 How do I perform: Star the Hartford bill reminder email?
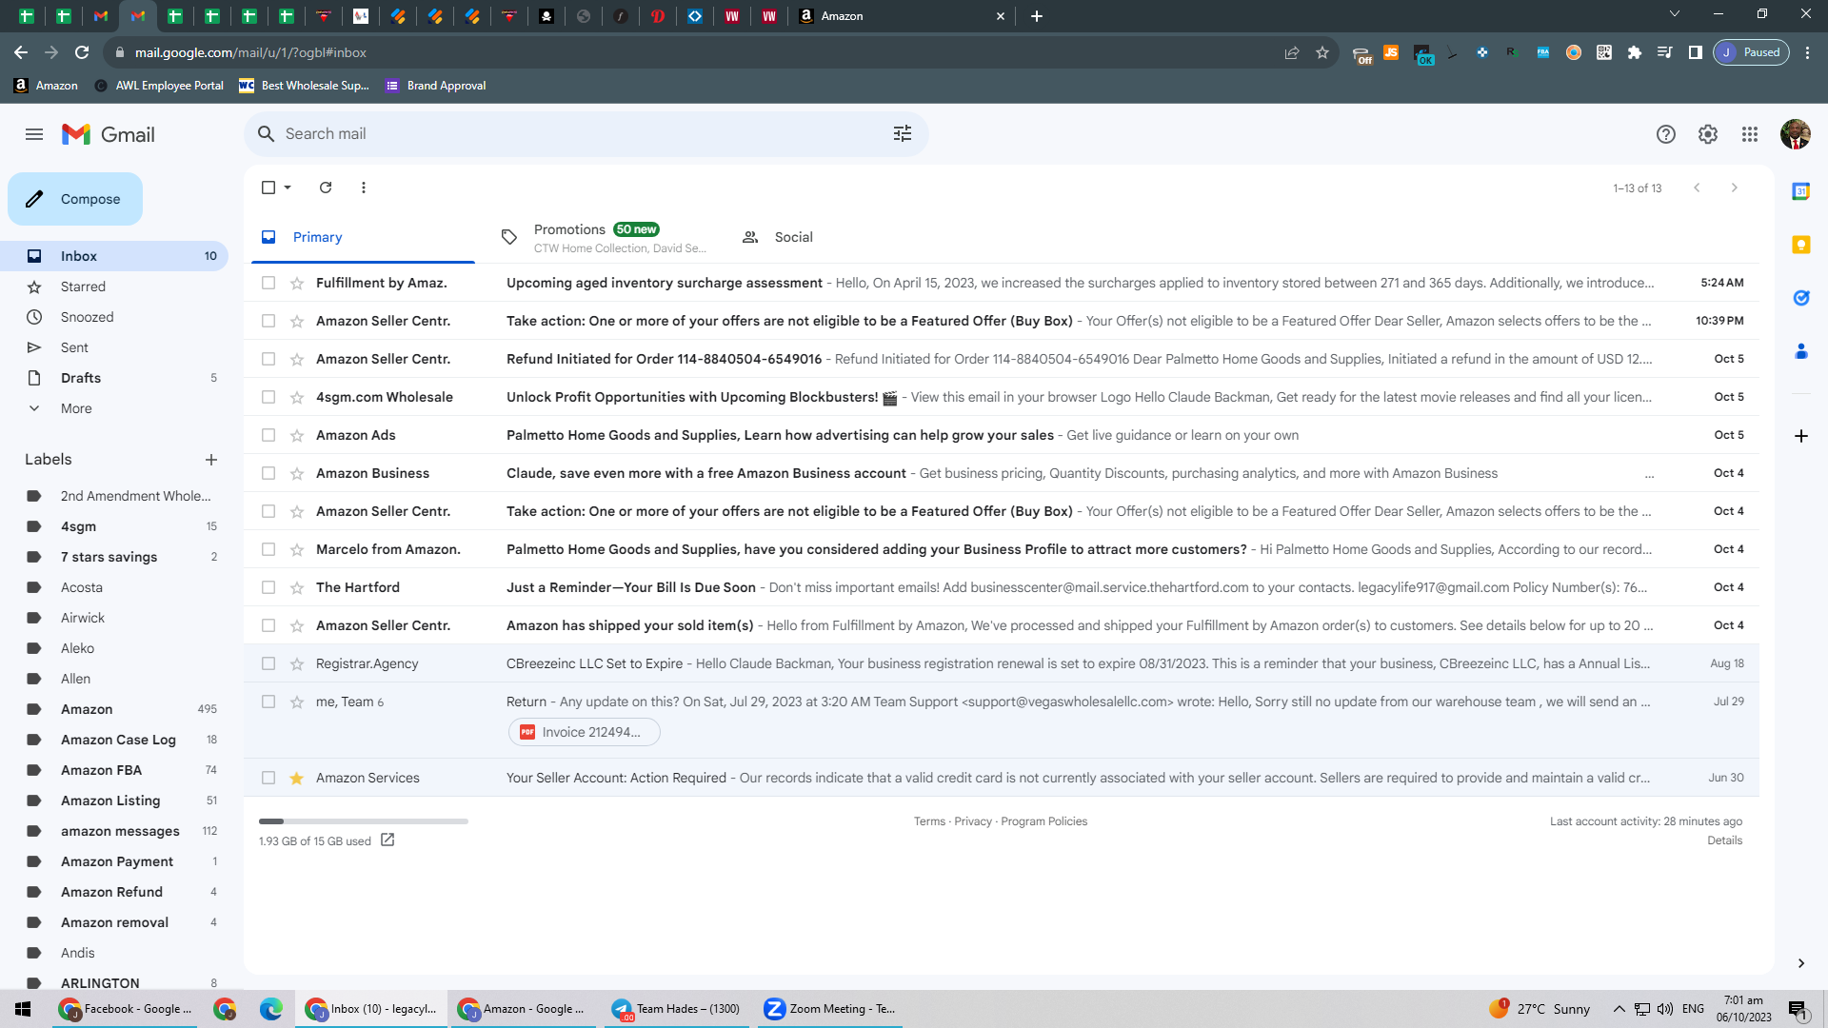pyautogui.click(x=297, y=587)
